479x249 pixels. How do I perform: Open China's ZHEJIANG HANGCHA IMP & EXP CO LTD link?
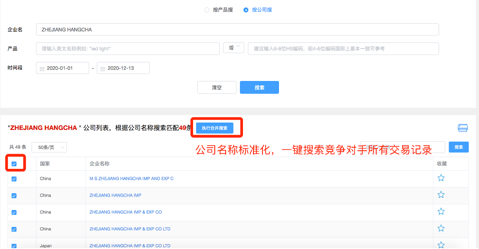pyautogui.click(x=130, y=229)
